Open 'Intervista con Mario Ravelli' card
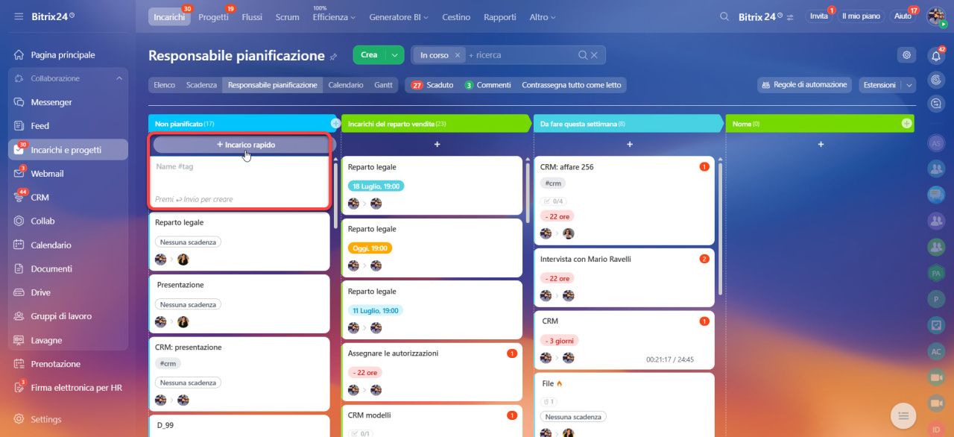 coord(624,277)
